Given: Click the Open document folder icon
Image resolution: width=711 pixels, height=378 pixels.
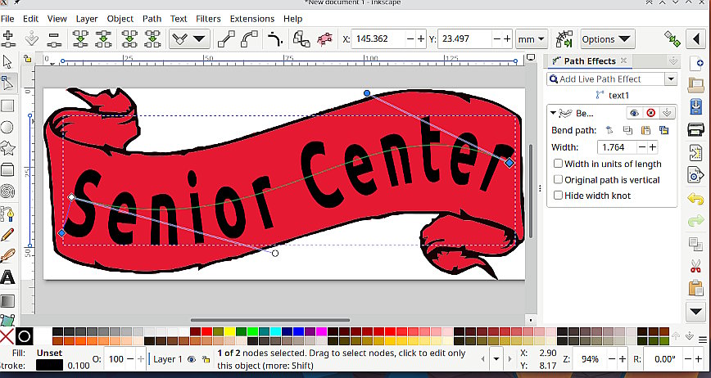Looking at the screenshot, I should pos(695,84).
